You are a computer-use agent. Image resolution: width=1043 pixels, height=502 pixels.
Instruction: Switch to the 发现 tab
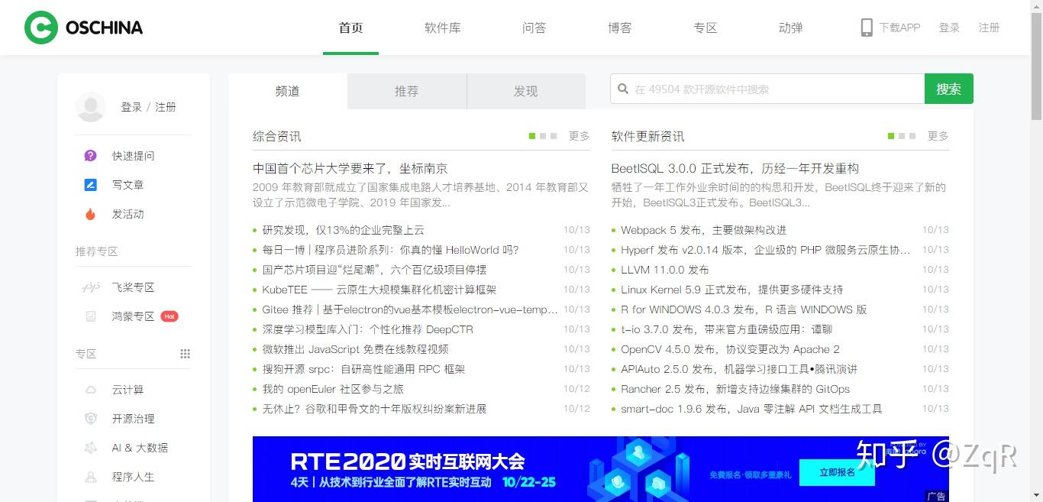(x=526, y=91)
